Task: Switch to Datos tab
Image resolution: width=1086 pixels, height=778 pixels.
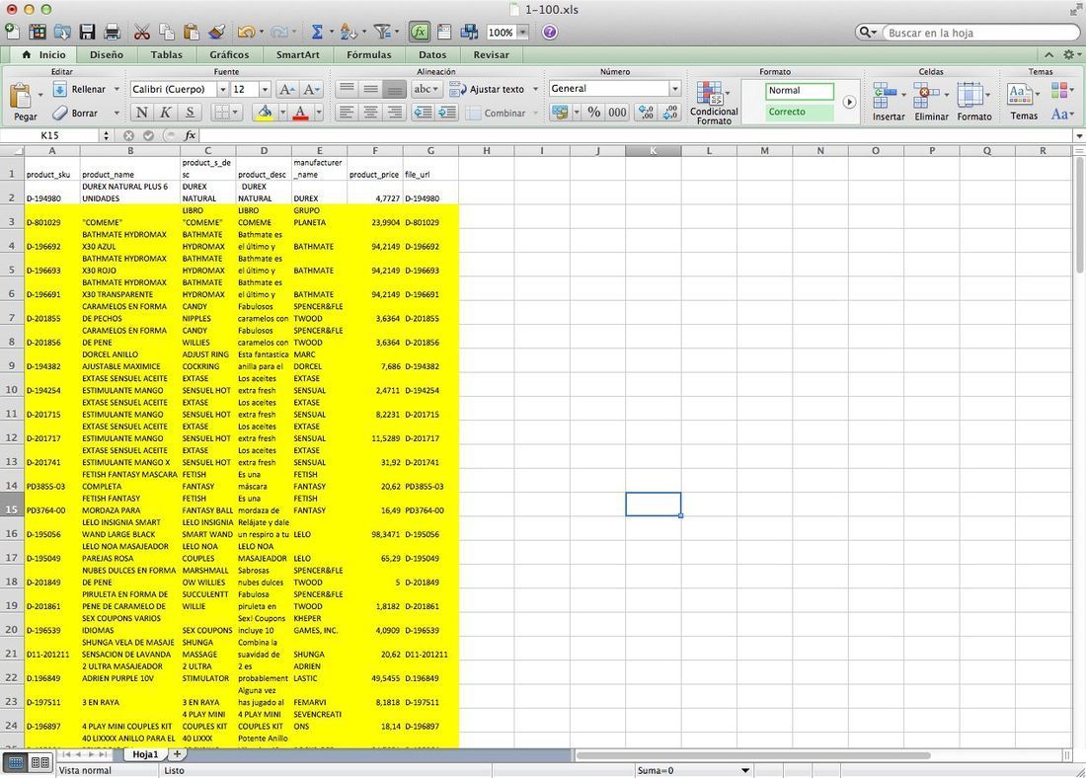Action: [432, 54]
